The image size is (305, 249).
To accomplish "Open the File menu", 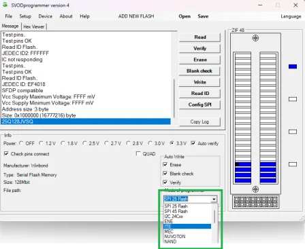I will [x=9, y=16].
